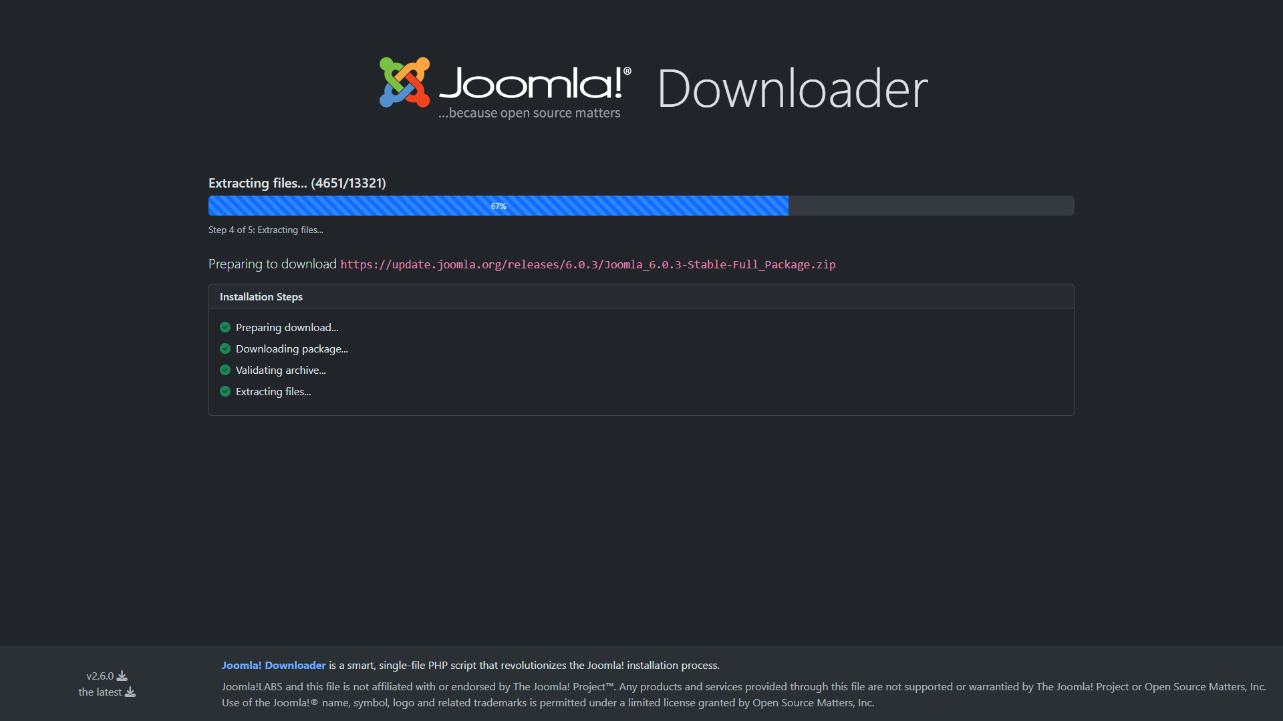Click the blue filled portion of the progress bar

point(347,206)
